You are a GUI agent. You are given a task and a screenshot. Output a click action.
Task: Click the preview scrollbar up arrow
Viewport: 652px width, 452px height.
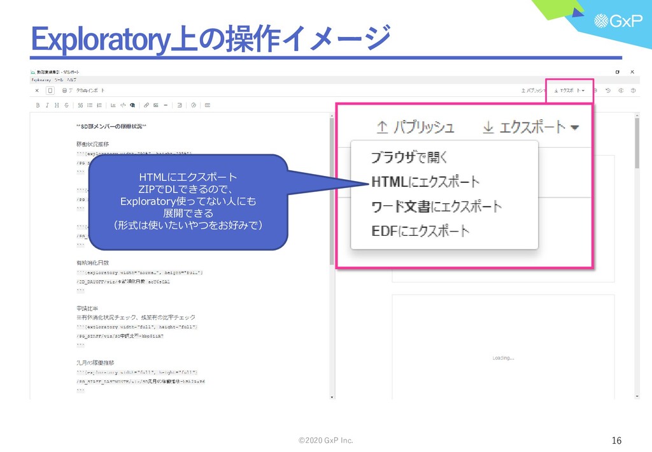coord(637,115)
